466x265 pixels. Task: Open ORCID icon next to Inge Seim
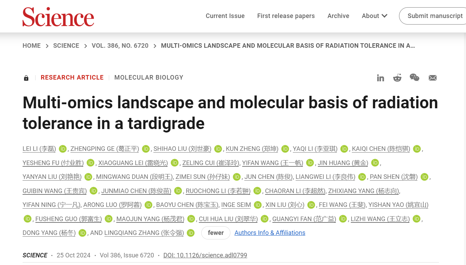click(257, 205)
